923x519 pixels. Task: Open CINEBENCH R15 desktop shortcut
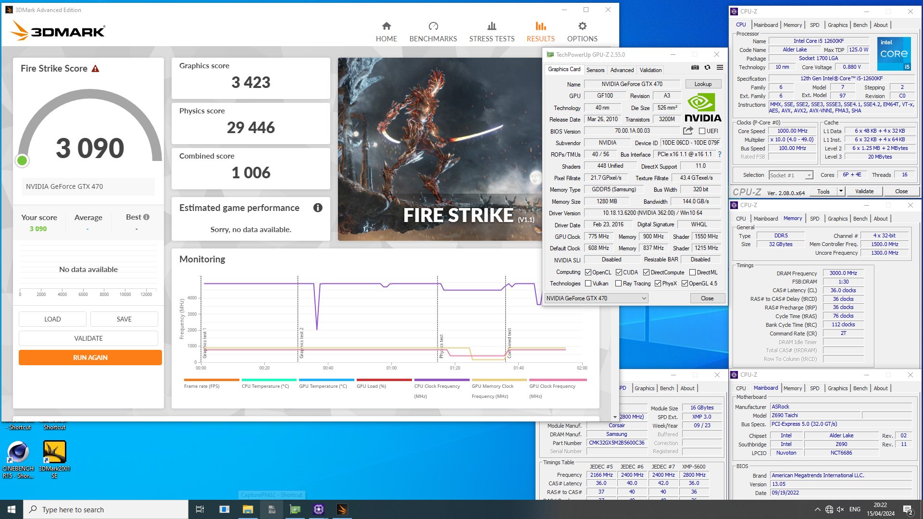pyautogui.click(x=18, y=459)
